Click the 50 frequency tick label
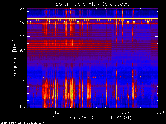 (x=23, y=22)
